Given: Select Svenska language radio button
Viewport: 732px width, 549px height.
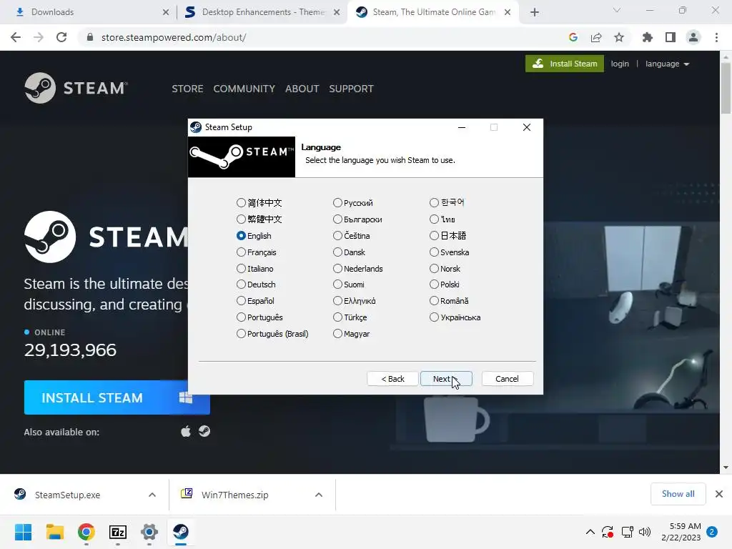Looking at the screenshot, I should [x=434, y=252].
